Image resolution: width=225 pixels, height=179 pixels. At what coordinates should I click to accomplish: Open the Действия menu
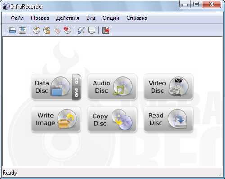coord(67,18)
